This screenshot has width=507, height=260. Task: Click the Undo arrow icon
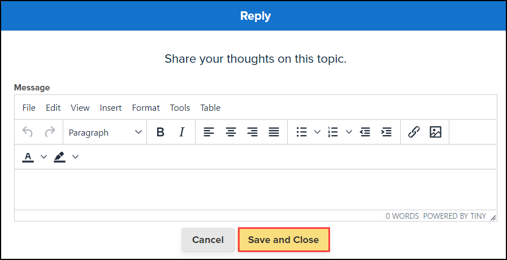(x=28, y=132)
